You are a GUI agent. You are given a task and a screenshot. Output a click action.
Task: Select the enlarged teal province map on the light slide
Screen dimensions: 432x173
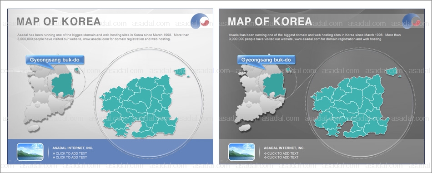[139, 106]
